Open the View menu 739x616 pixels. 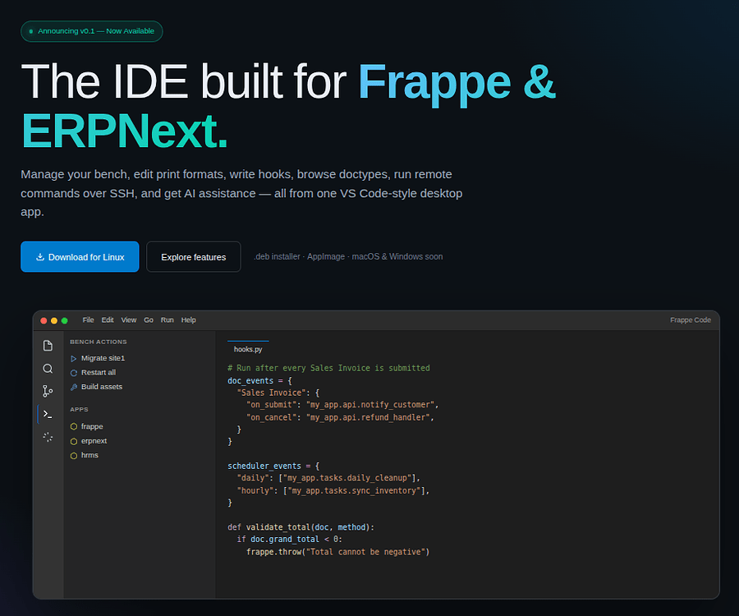129,320
